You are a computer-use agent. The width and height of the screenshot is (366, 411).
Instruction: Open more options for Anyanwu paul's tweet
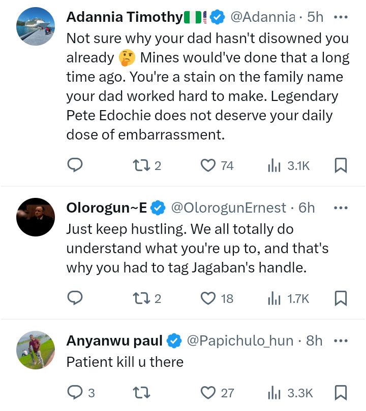(x=340, y=340)
